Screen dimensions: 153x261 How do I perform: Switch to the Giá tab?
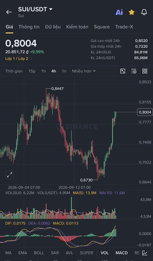click(9, 27)
